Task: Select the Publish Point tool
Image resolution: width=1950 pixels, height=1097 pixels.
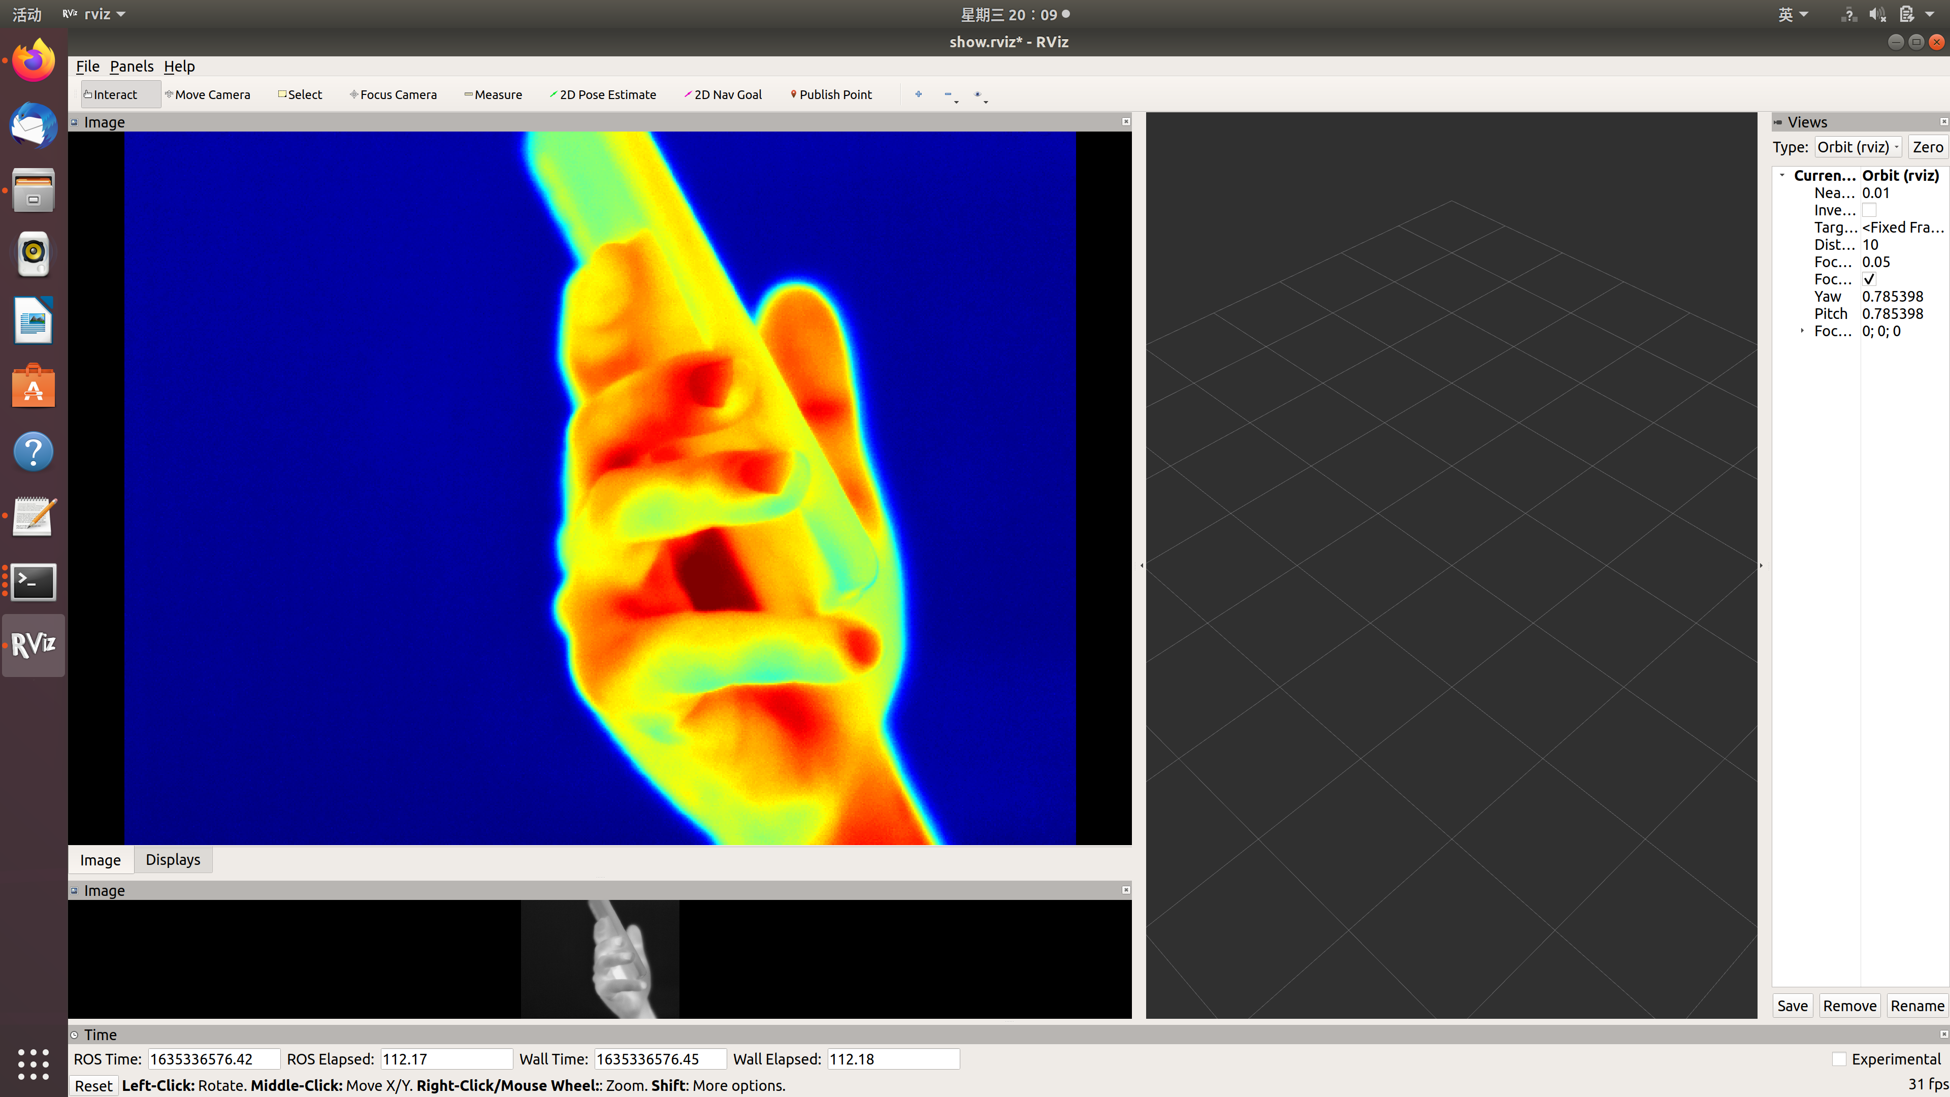Action: click(x=831, y=94)
